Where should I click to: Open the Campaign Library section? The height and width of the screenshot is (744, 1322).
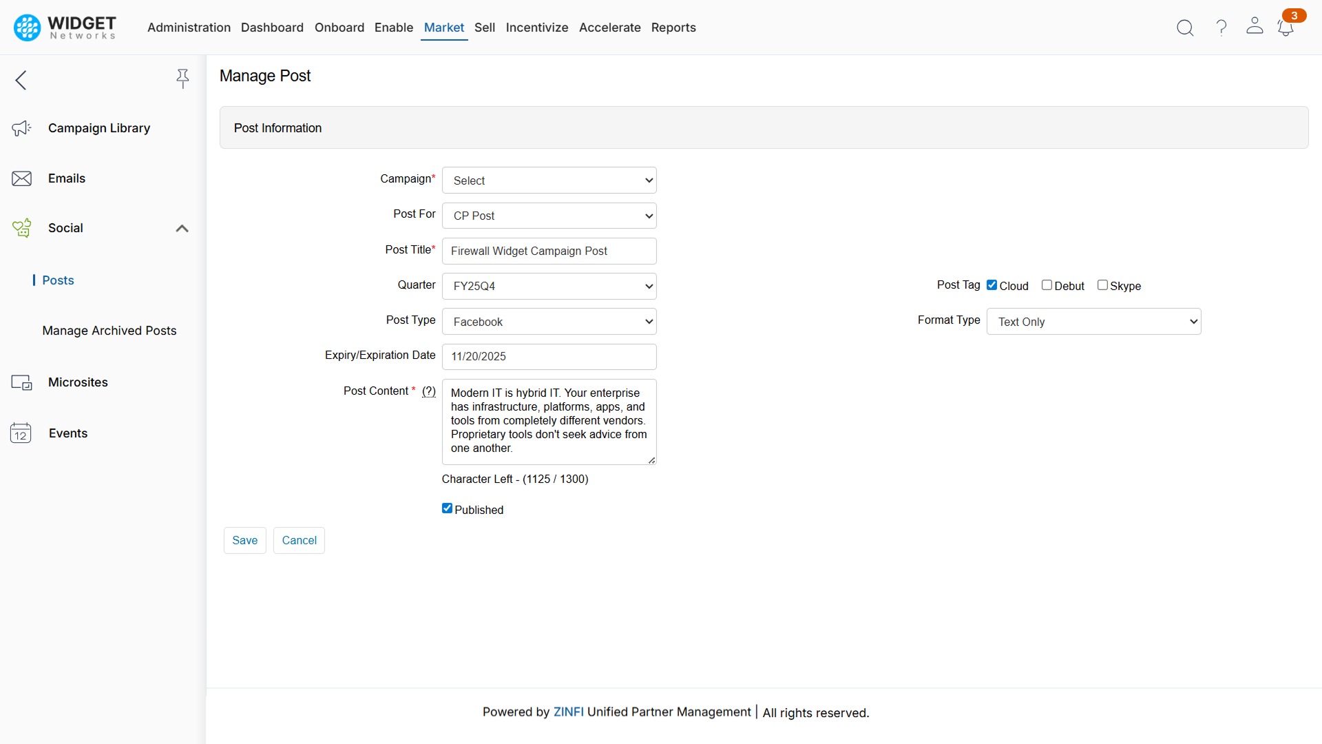pos(99,128)
